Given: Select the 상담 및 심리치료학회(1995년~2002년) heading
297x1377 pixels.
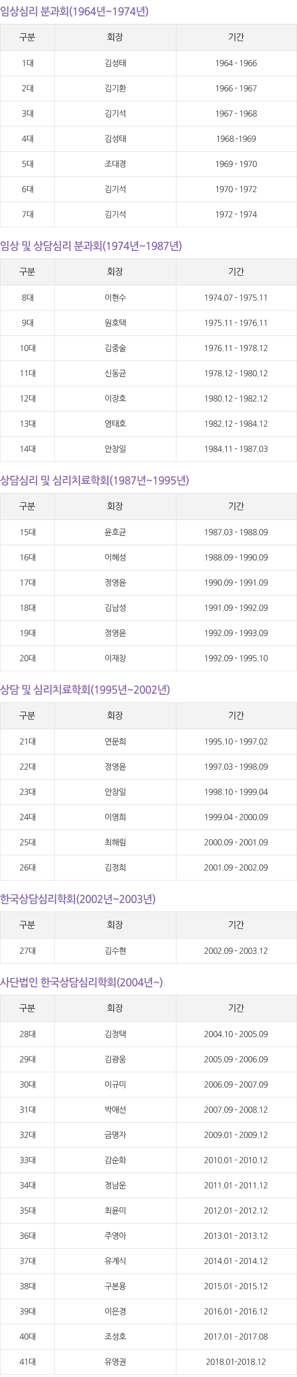Looking at the screenshot, I should coord(85,690).
